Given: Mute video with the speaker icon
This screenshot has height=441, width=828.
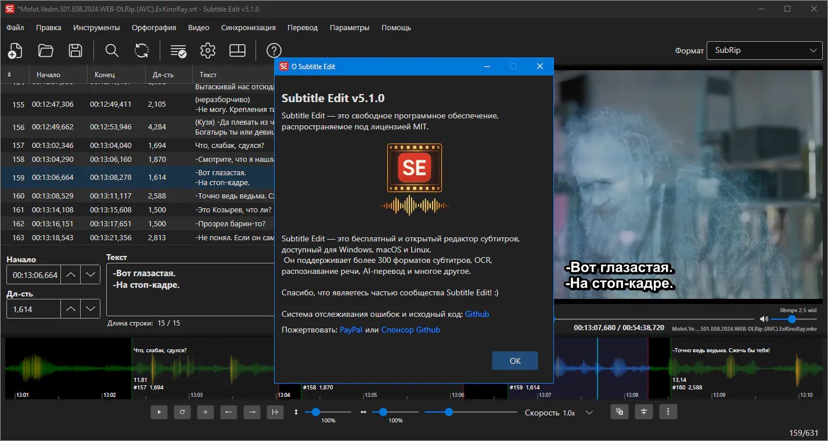Looking at the screenshot, I should [764, 319].
